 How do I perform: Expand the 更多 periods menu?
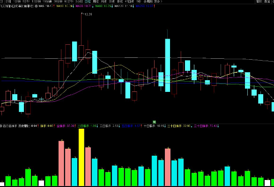158,1
